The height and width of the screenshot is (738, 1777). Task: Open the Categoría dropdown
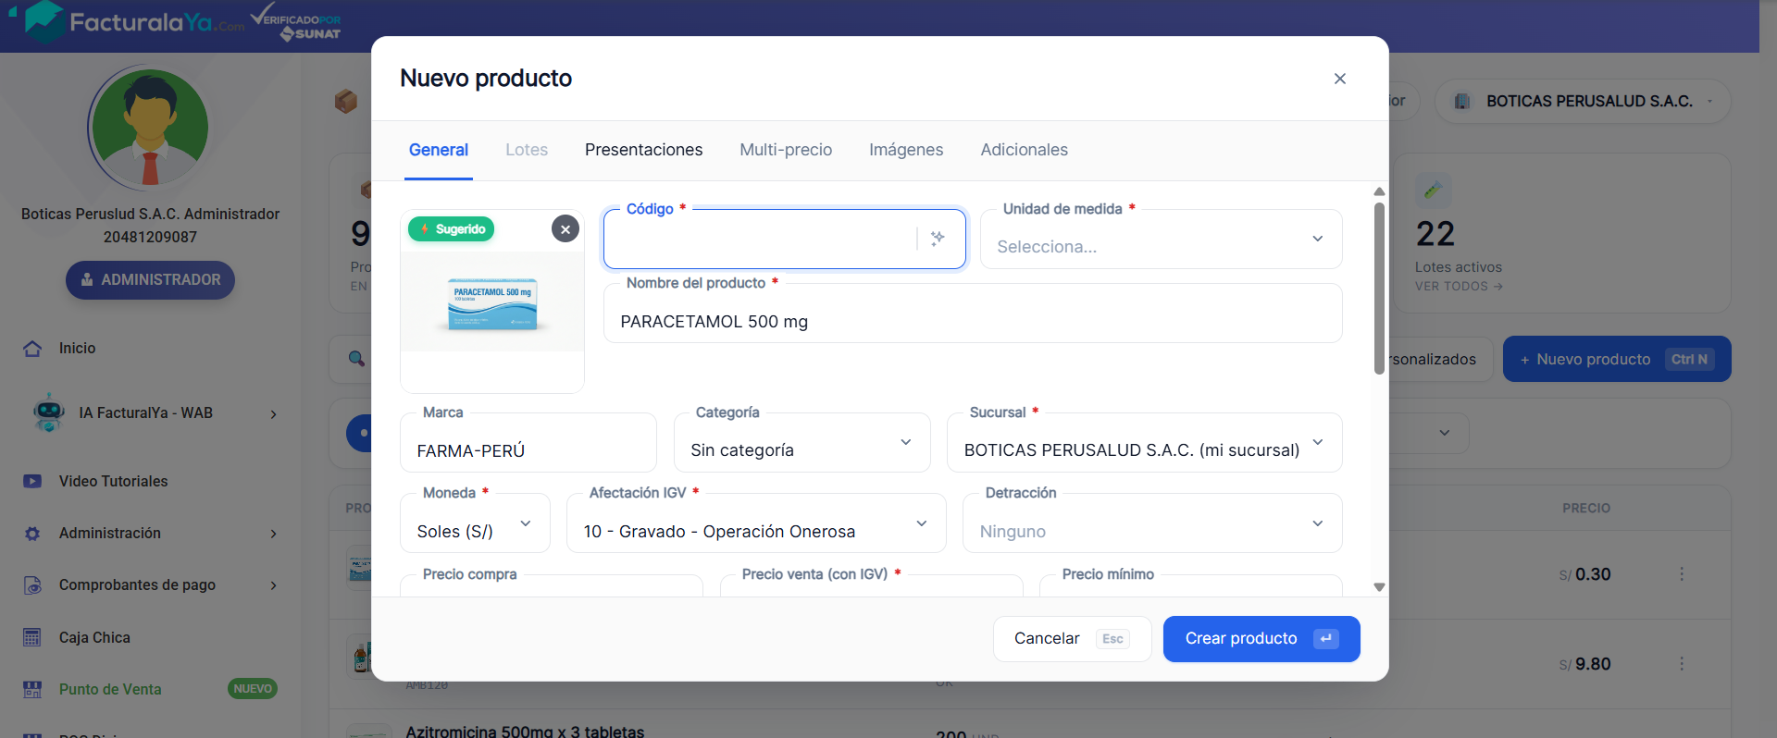click(802, 443)
